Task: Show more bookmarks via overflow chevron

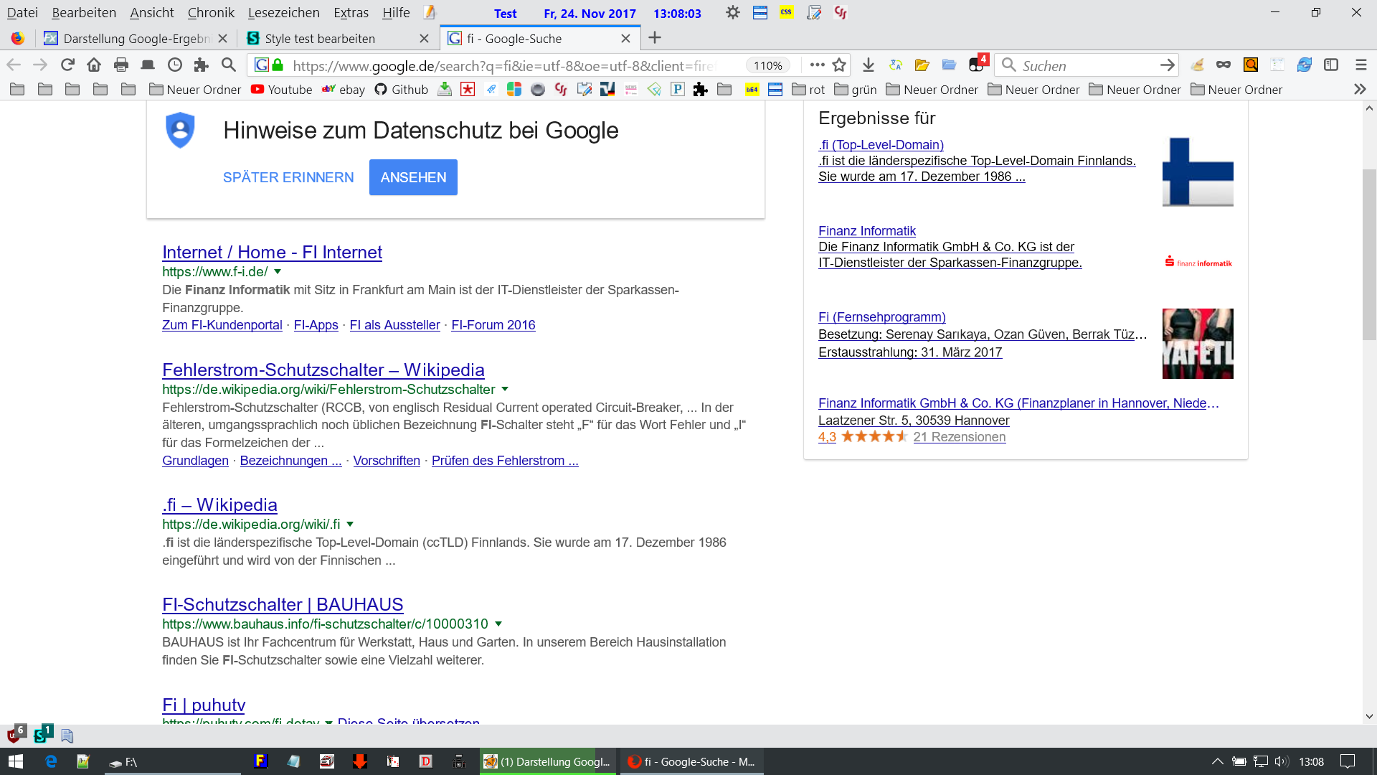Action: point(1360,90)
